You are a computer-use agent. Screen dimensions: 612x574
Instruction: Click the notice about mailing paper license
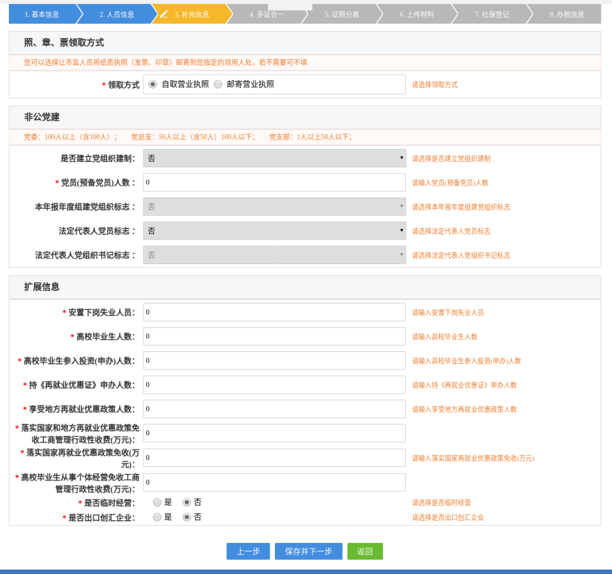[165, 62]
